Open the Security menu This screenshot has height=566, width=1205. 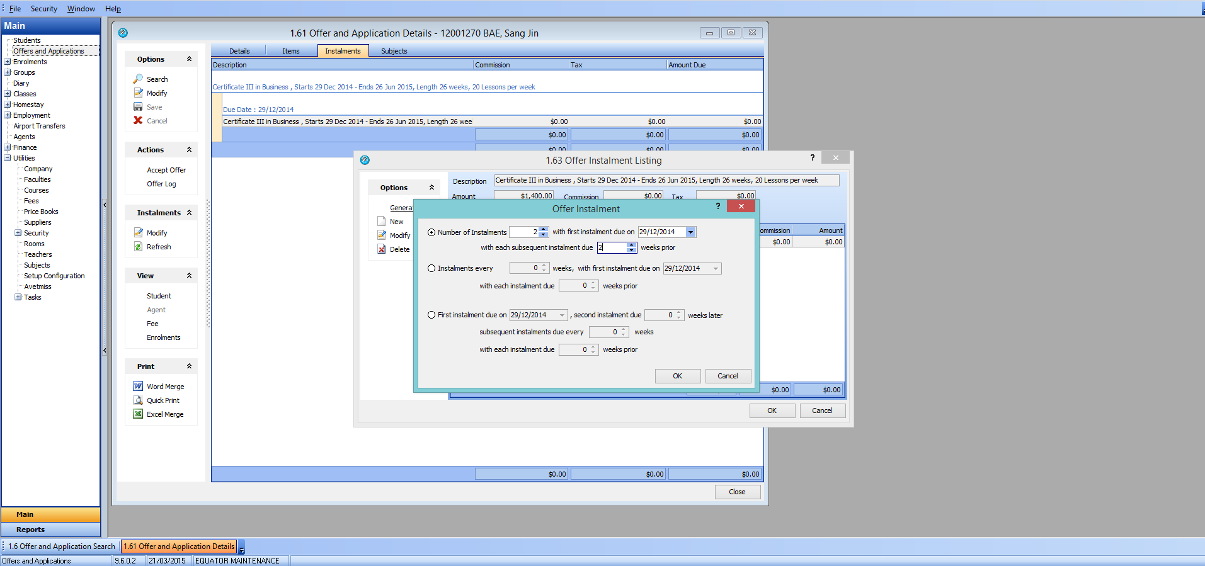pyautogui.click(x=43, y=9)
